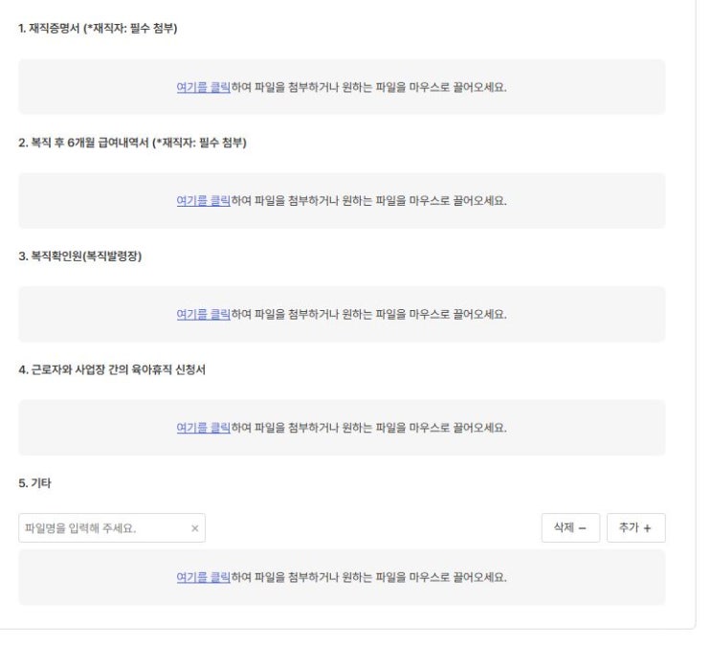This screenshot has width=711, height=646.
Task: Click the minus symbol on 삭제 button
Action: click(582, 528)
